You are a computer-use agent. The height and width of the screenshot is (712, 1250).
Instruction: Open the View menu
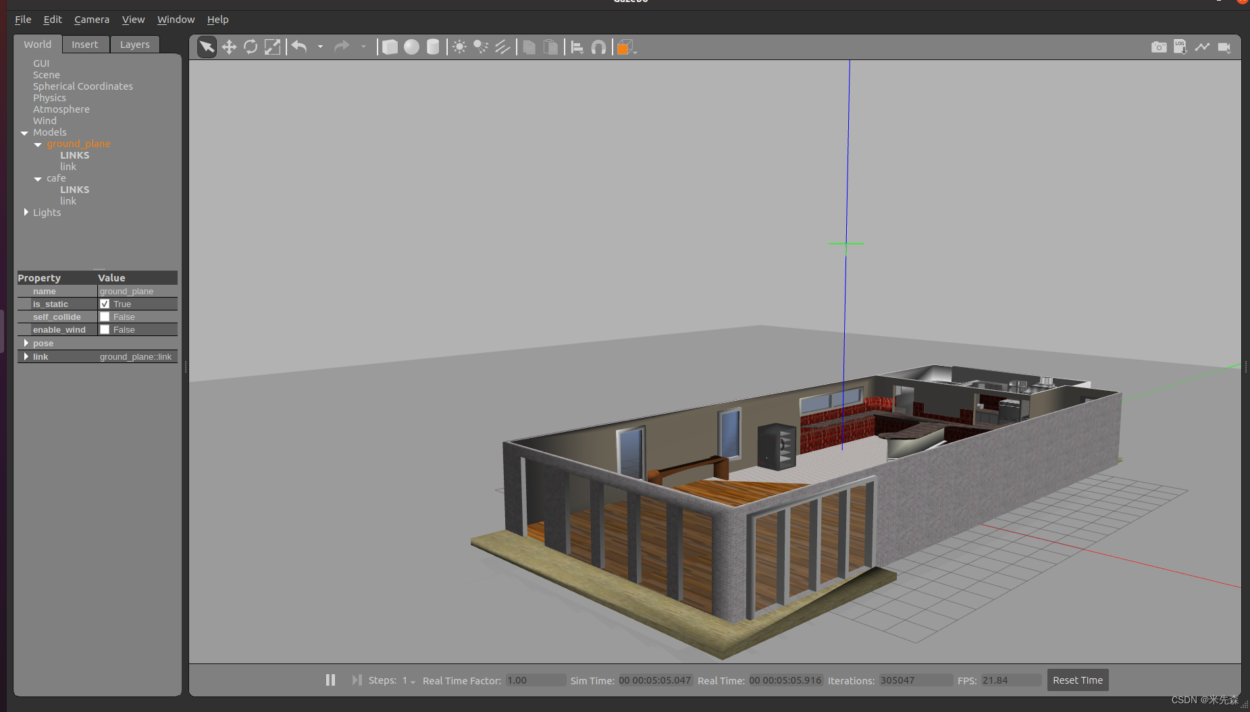133,20
